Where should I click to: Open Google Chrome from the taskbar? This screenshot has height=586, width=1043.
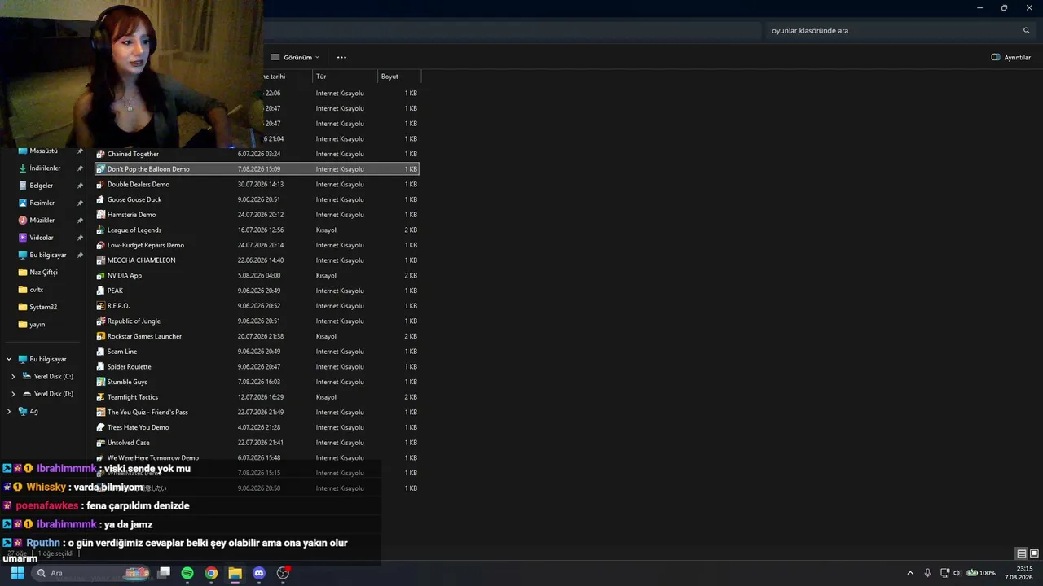coord(211,573)
